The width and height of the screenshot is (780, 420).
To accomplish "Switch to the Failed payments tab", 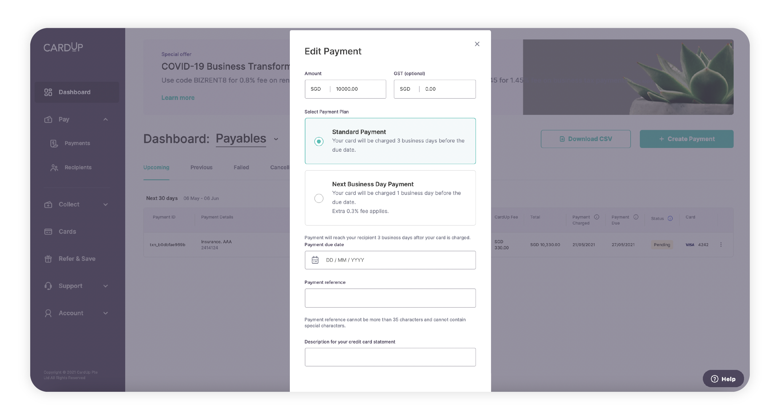I will (241, 168).
